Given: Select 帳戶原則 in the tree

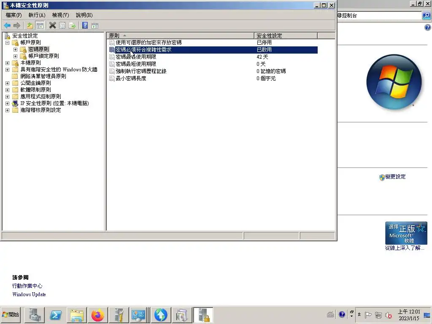Looking at the screenshot, I should point(30,43).
